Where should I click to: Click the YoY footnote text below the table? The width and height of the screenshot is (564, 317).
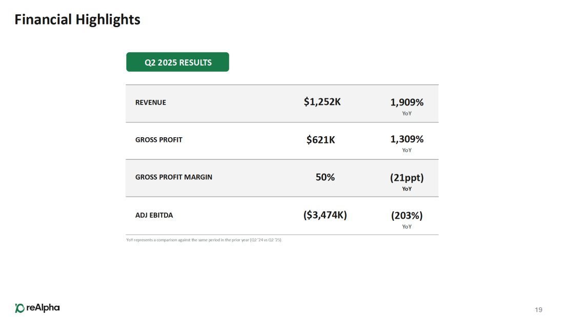point(204,240)
